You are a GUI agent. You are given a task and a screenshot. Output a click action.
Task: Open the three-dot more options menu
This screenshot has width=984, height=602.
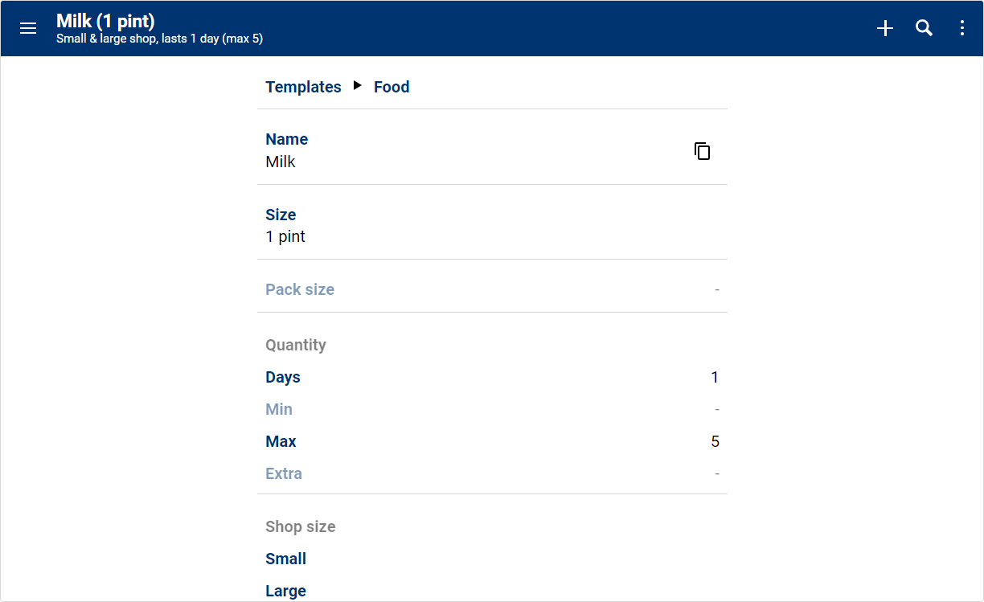click(x=962, y=28)
